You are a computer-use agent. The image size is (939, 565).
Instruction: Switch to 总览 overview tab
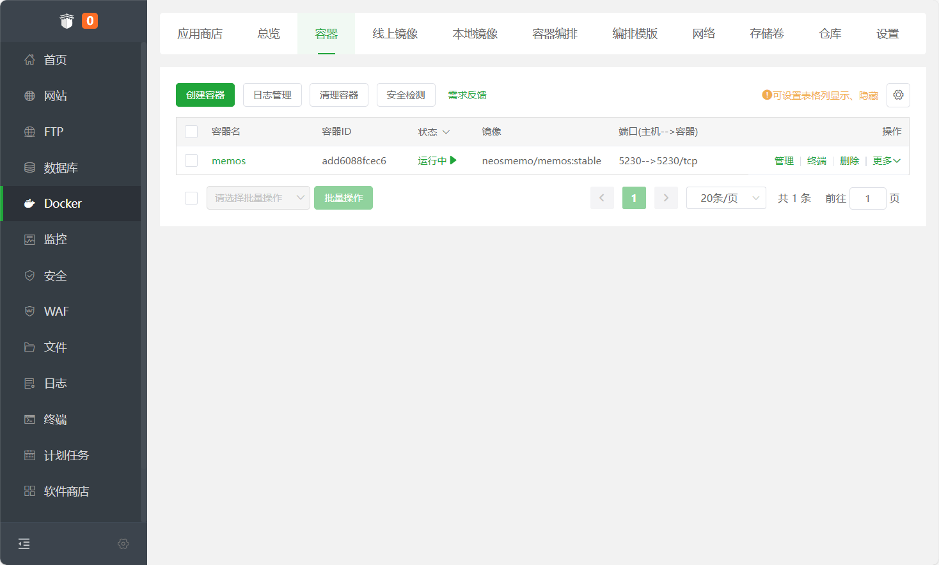tap(269, 34)
